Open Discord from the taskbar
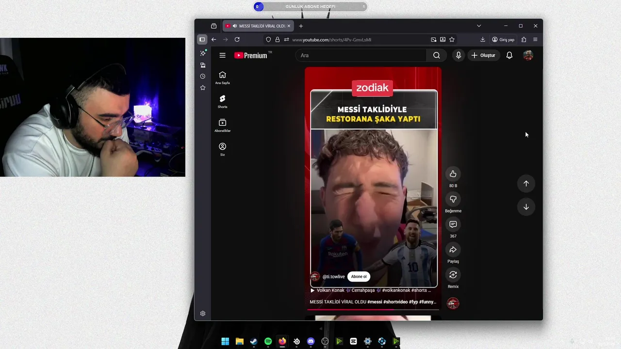The width and height of the screenshot is (621, 349). click(x=311, y=341)
